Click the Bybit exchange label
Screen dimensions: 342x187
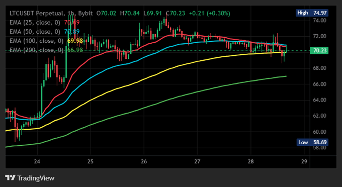pyautogui.click(x=85, y=13)
